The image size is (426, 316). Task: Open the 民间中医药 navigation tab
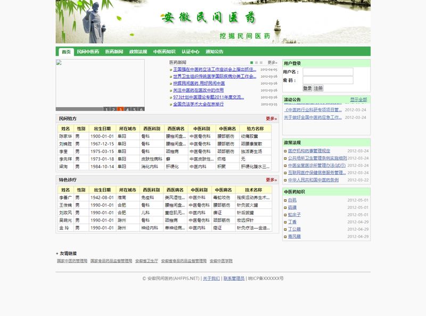tap(88, 52)
